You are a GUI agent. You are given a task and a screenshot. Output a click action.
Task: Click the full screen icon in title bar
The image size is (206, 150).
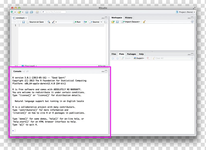pyautogui.click(x=194, y=8)
